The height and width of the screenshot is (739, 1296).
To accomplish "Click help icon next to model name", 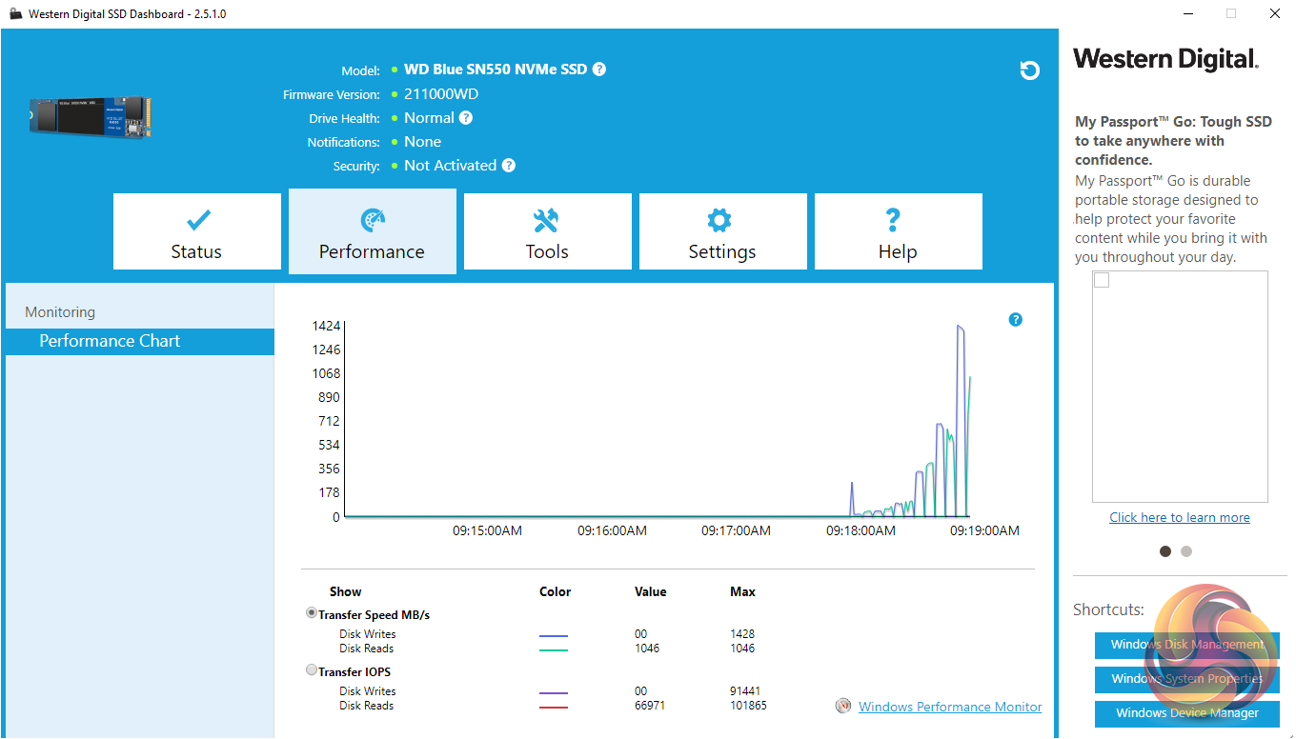I will [x=598, y=70].
